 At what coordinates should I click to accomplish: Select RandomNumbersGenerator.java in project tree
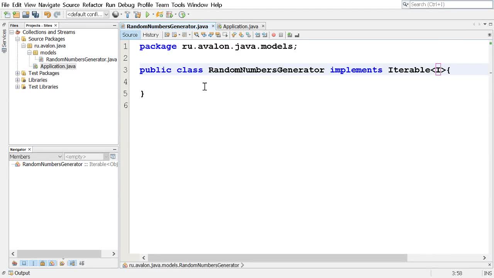(81, 59)
